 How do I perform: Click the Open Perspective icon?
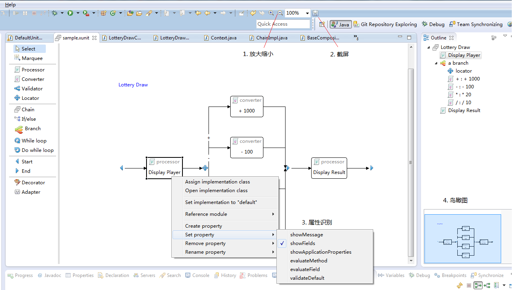[323, 24]
